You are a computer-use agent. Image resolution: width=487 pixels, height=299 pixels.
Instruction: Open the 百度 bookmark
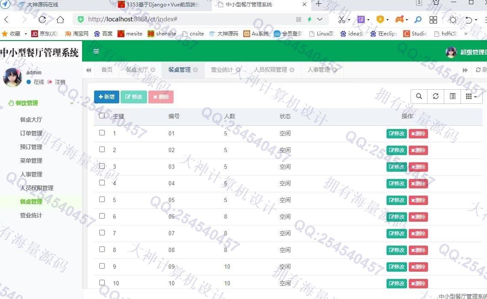tap(103, 33)
